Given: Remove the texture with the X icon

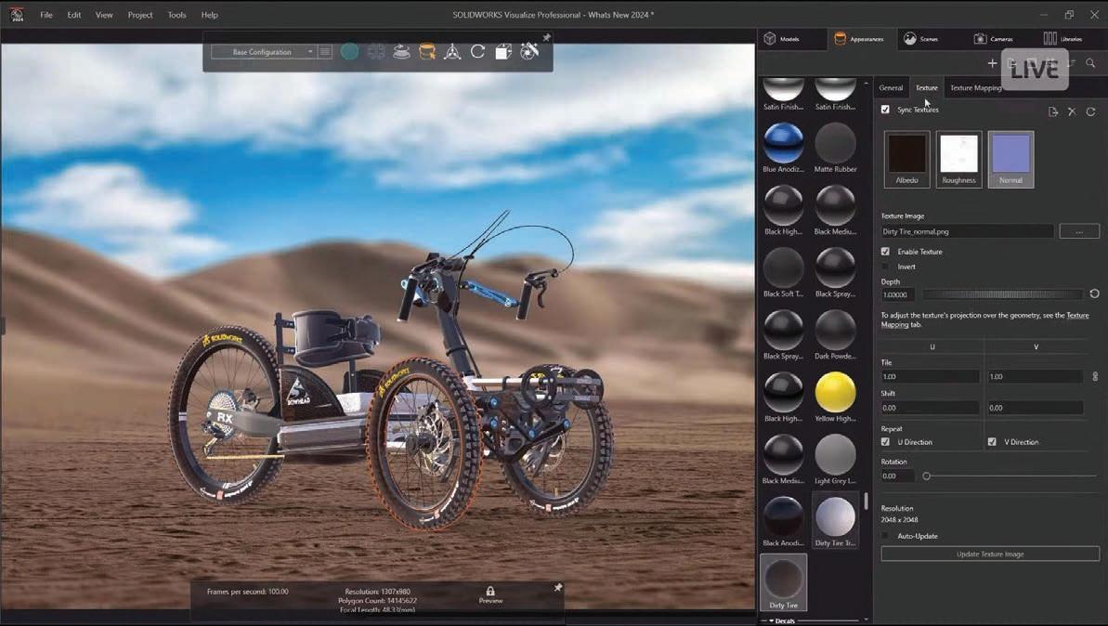Looking at the screenshot, I should (x=1072, y=111).
